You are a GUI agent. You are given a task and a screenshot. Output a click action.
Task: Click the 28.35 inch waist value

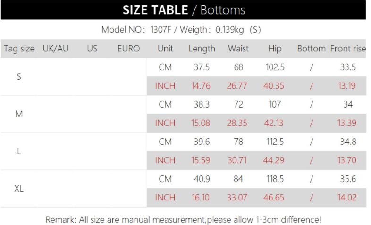[x=237, y=123]
